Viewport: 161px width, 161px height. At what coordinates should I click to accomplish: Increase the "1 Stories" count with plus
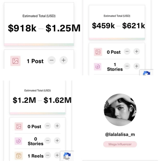pos(137,66)
